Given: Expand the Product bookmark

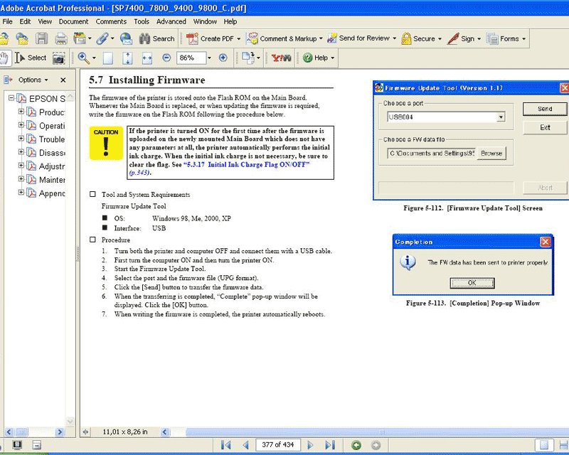Looking at the screenshot, I should tap(21, 112).
